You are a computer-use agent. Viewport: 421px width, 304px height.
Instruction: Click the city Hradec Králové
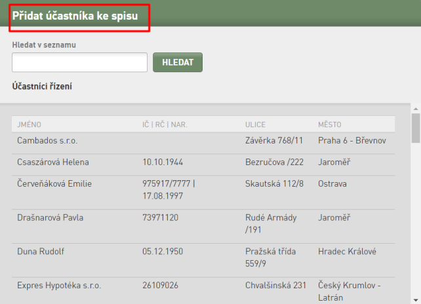(x=347, y=252)
